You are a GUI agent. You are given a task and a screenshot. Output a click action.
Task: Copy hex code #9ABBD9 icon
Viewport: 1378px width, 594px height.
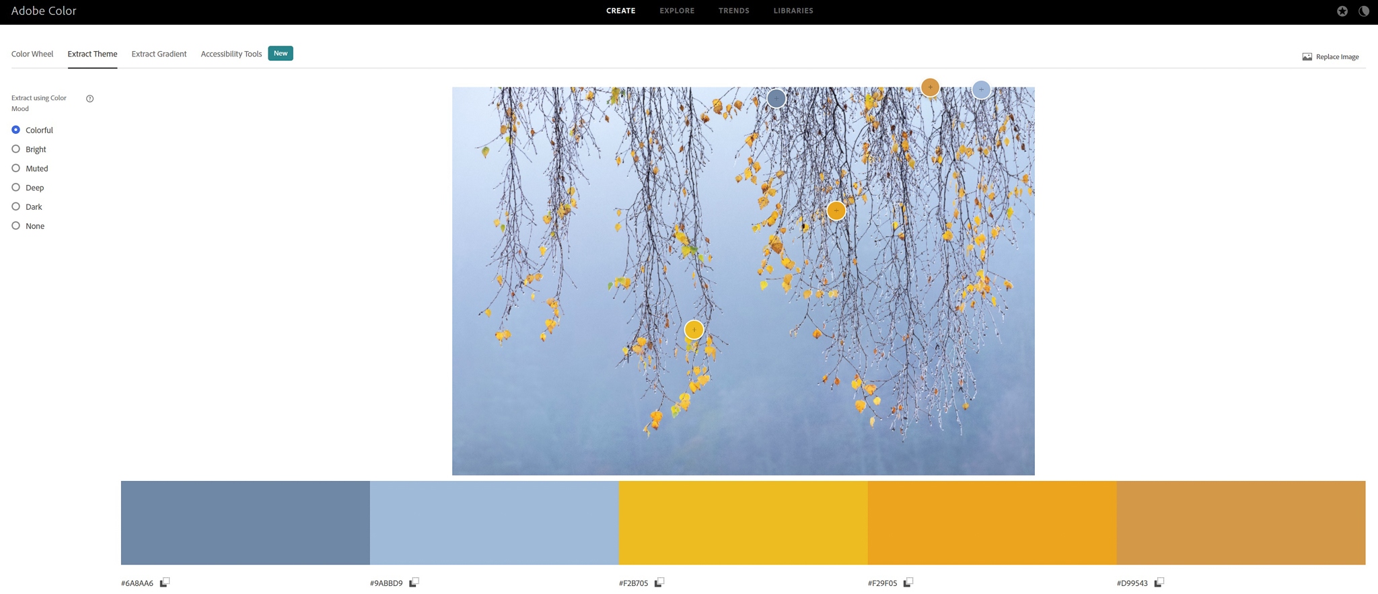[414, 583]
